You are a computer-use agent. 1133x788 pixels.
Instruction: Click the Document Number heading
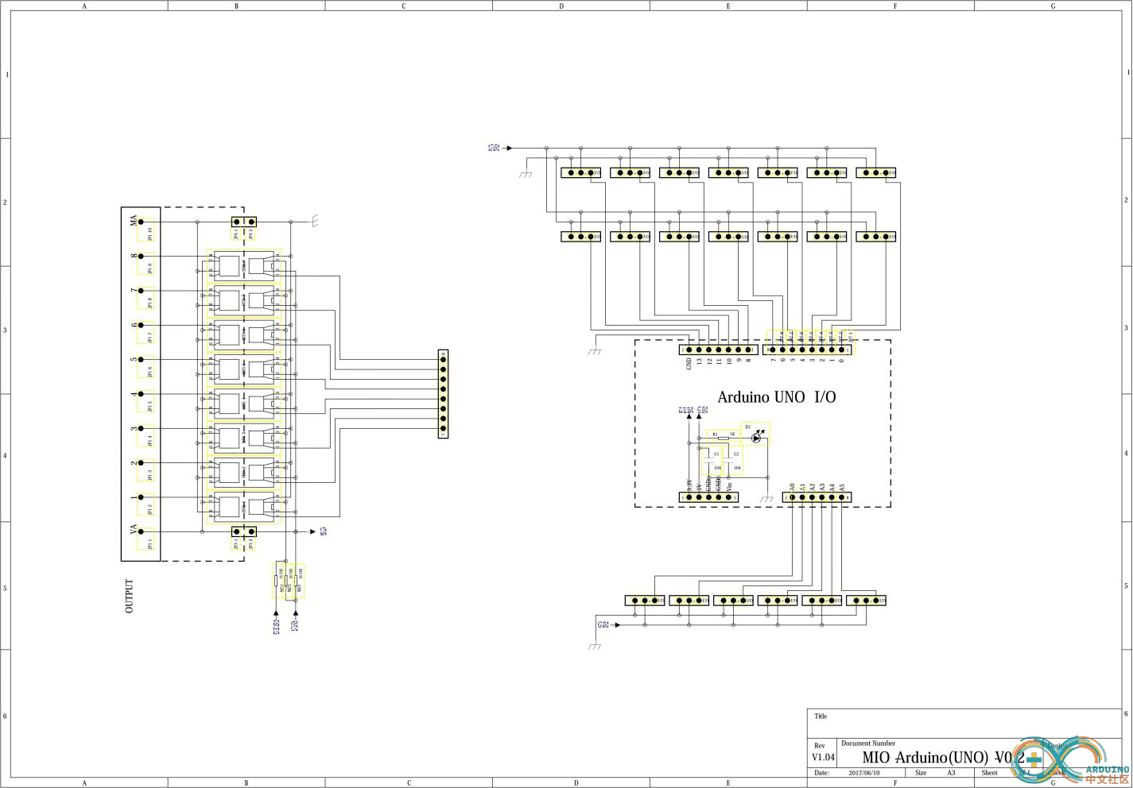(868, 744)
